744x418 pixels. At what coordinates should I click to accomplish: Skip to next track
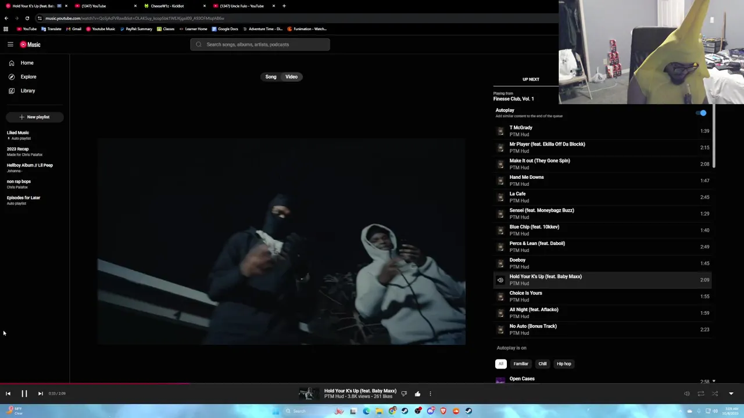pyautogui.click(x=40, y=394)
